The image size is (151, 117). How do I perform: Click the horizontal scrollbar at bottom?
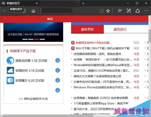[48, 115]
